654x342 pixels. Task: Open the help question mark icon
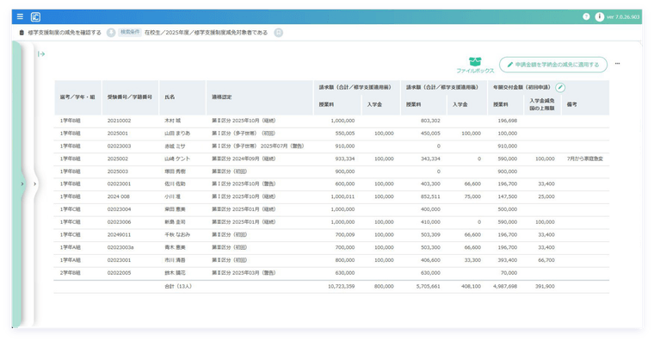586,16
